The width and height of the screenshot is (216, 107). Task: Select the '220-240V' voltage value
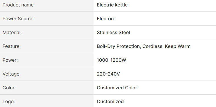108,74
